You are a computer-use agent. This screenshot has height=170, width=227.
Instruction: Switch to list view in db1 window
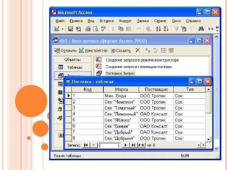click(x=163, y=50)
